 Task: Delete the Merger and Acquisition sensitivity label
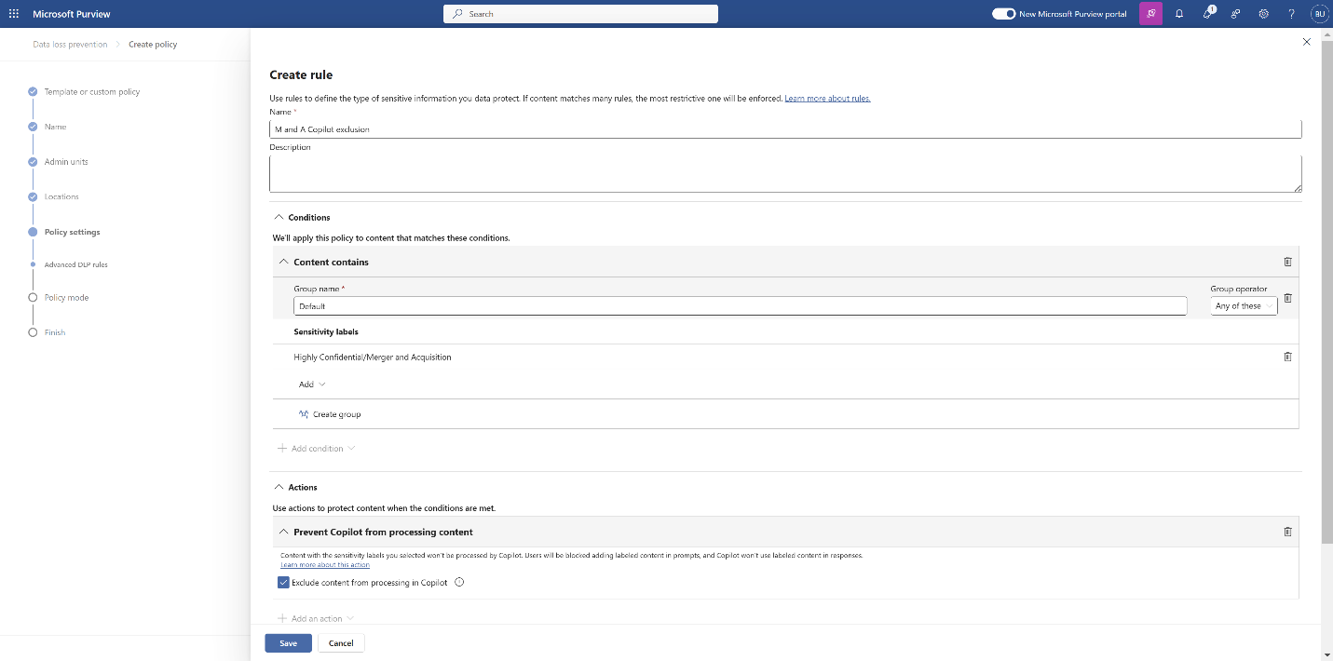point(1287,357)
